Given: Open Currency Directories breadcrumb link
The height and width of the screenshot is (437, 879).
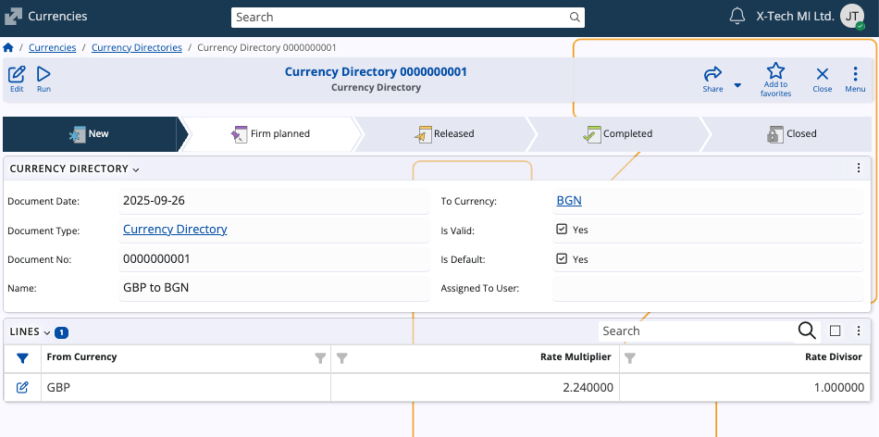Looking at the screenshot, I should tap(137, 47).
